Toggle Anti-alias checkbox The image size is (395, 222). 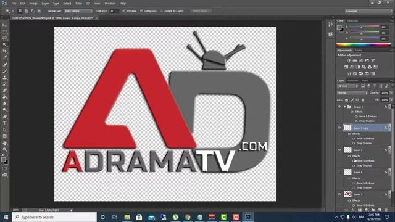(123, 11)
